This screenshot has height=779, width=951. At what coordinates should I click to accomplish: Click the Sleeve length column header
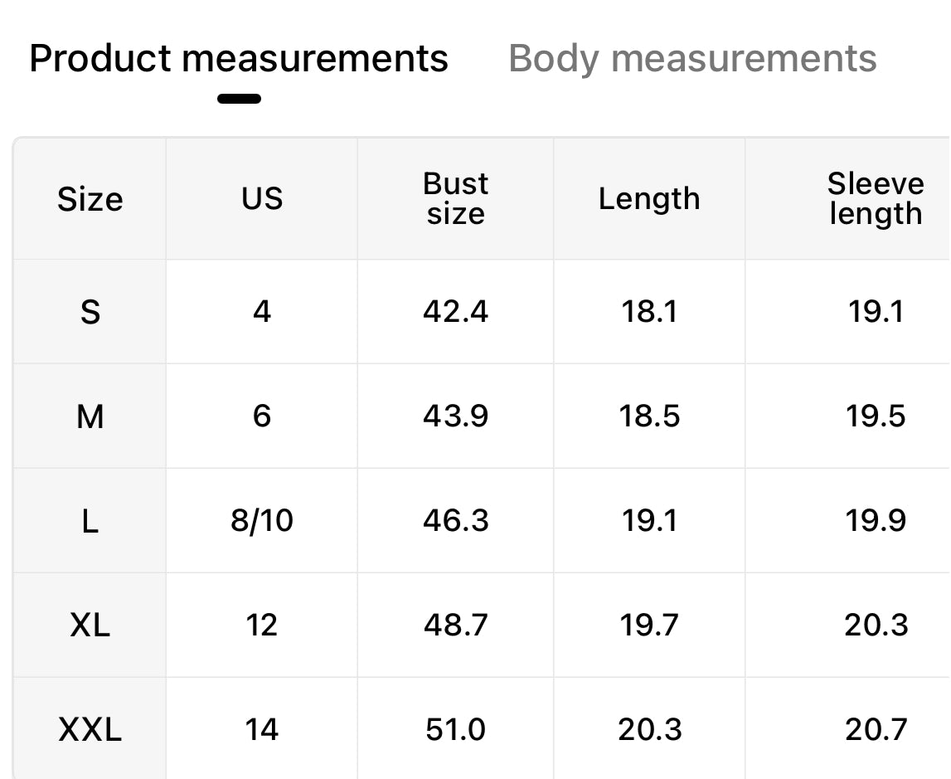875,199
